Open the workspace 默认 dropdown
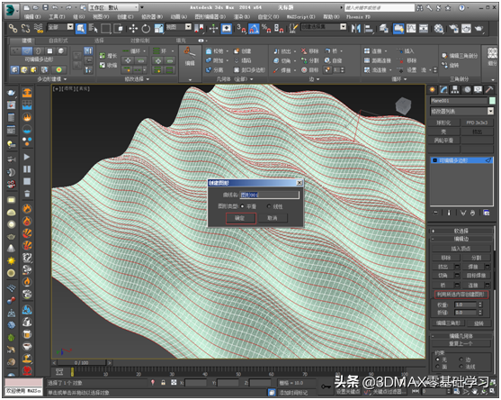501x400 pixels. click(x=113, y=7)
